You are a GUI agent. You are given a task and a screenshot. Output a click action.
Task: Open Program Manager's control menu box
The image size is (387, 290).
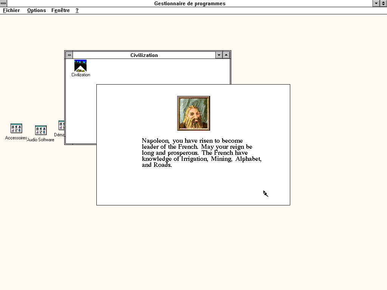pos(3,3)
